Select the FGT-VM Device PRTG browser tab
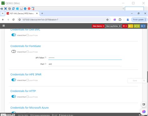 coord(22,13)
